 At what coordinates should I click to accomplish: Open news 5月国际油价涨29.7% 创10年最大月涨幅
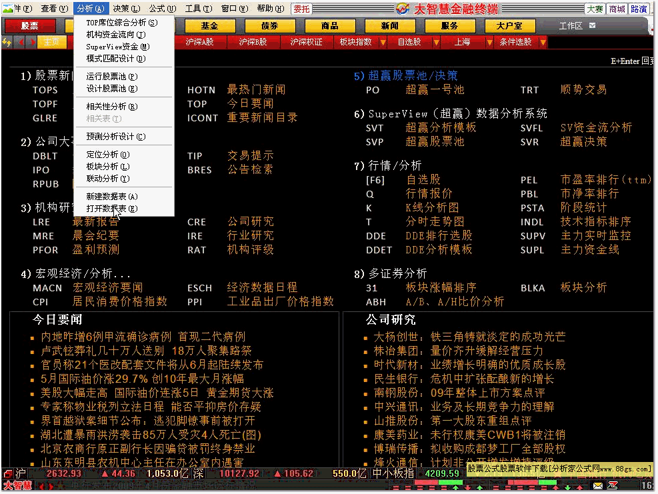[142, 379]
